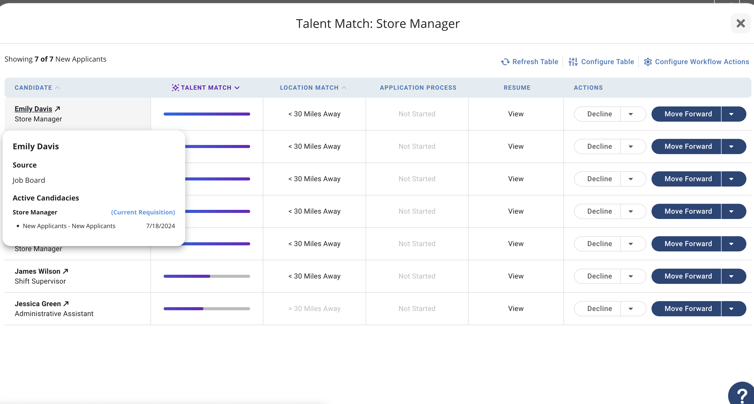
Task: Click the Talent Match column header
Action: (206, 88)
